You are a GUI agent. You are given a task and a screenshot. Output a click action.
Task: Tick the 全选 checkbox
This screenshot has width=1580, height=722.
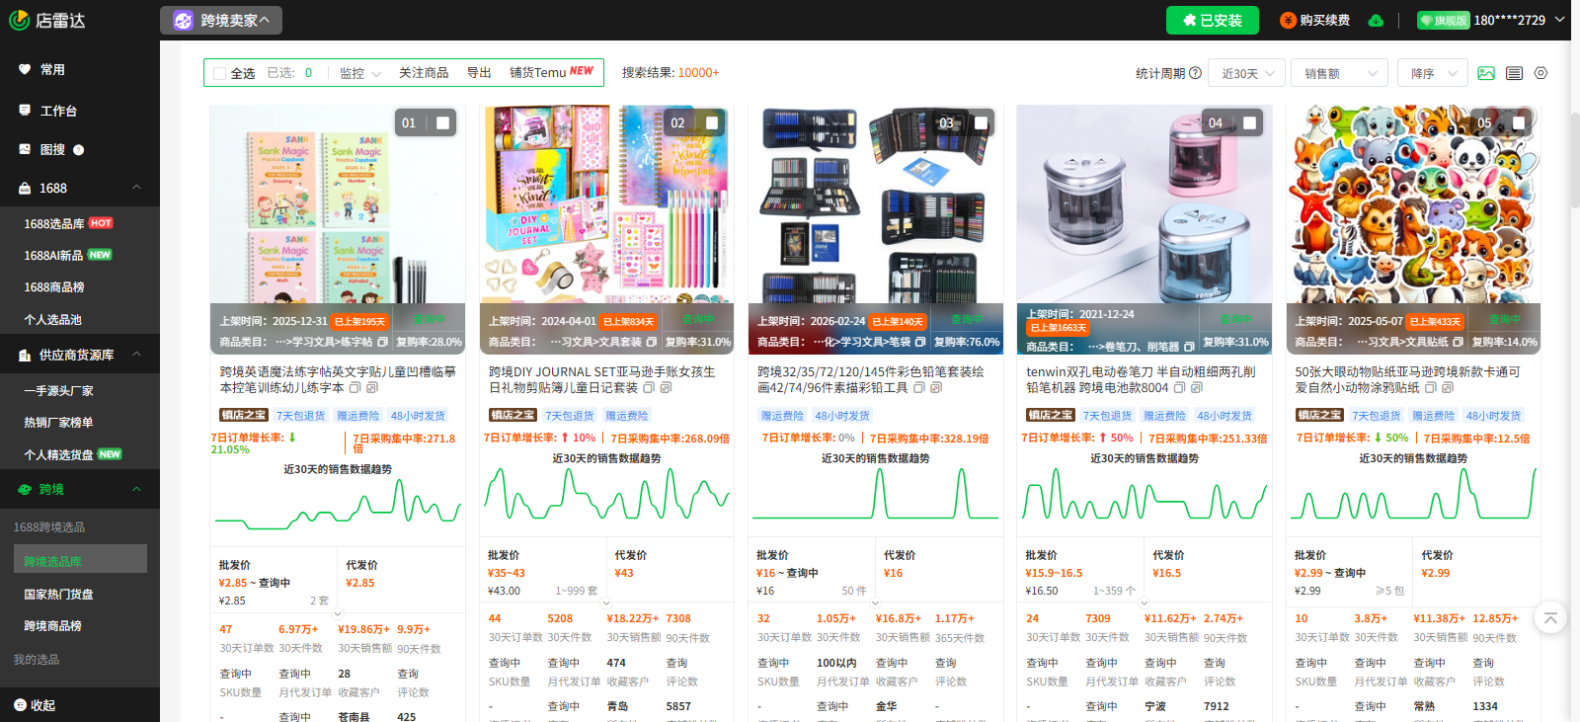(220, 73)
